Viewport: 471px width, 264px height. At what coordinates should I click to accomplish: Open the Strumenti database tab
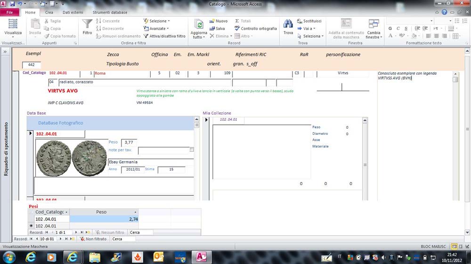pyautogui.click(x=110, y=12)
